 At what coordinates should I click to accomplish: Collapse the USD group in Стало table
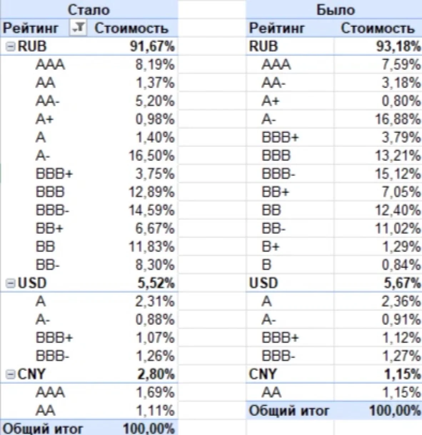[11, 284]
